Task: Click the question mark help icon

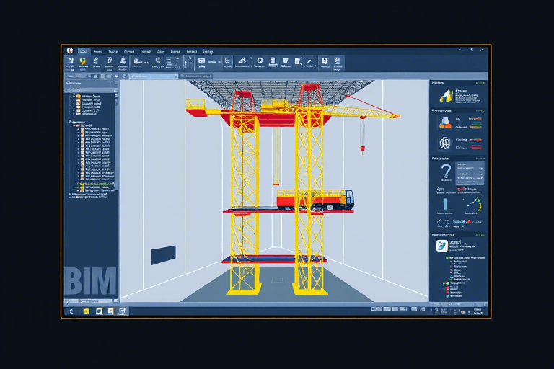Action: [x=445, y=172]
